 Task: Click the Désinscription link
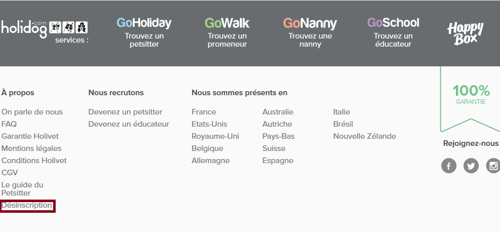point(27,205)
